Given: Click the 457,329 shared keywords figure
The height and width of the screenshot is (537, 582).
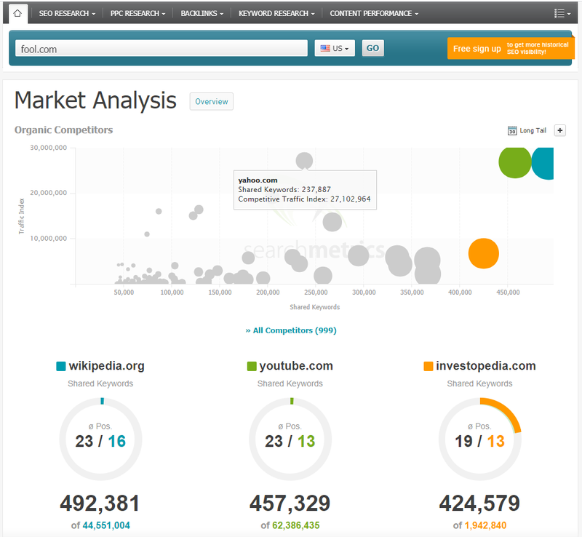Looking at the screenshot, I should click(290, 504).
